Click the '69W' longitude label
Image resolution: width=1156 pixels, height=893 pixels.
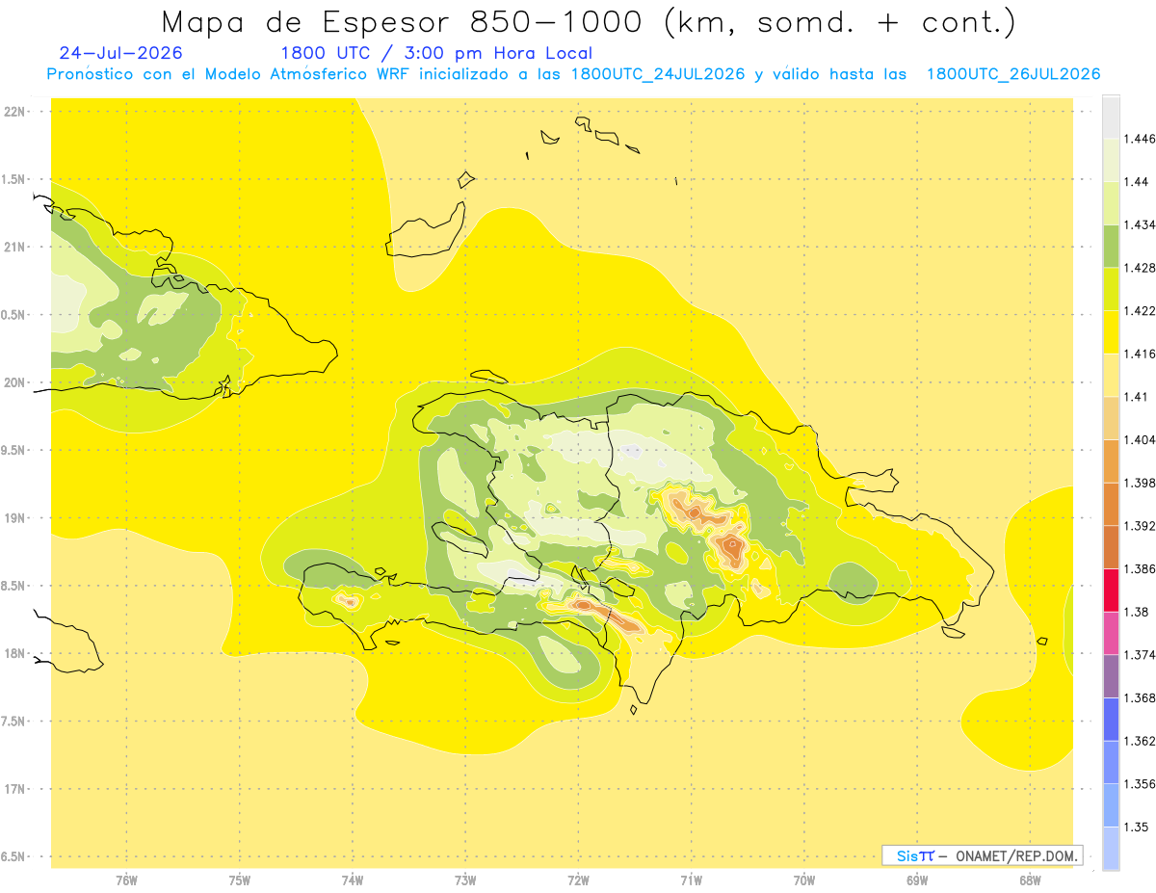pos(917,880)
